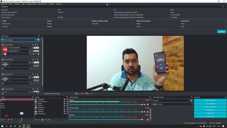Screen dimensions: 227x128
Task: Click the AUDIO R volume slider
Action: [106, 105]
